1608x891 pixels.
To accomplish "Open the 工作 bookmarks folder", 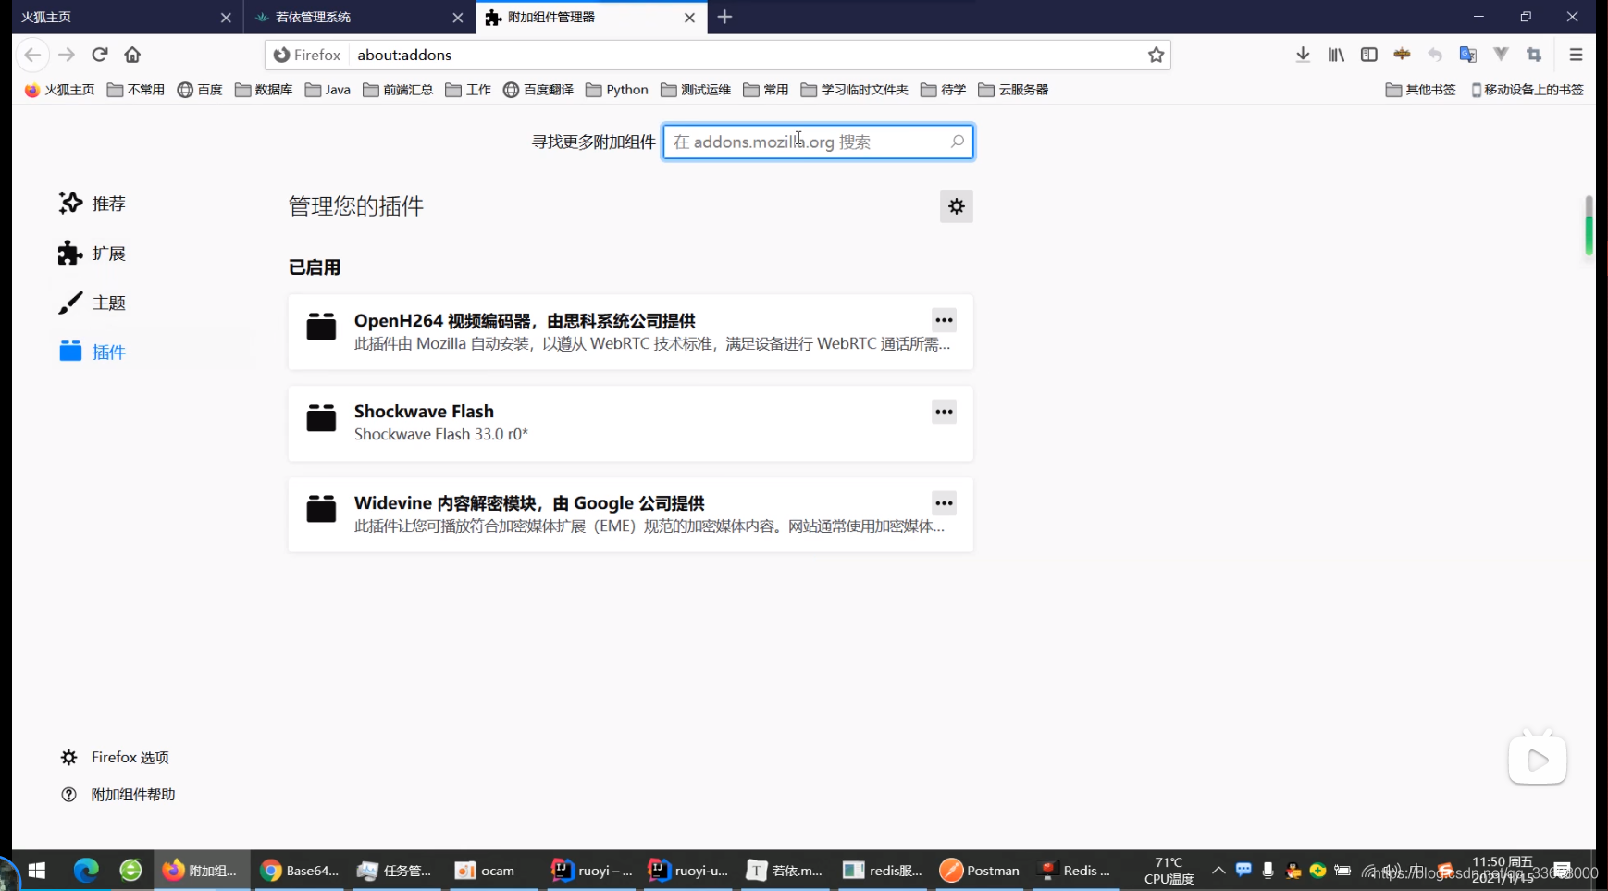I will point(468,90).
